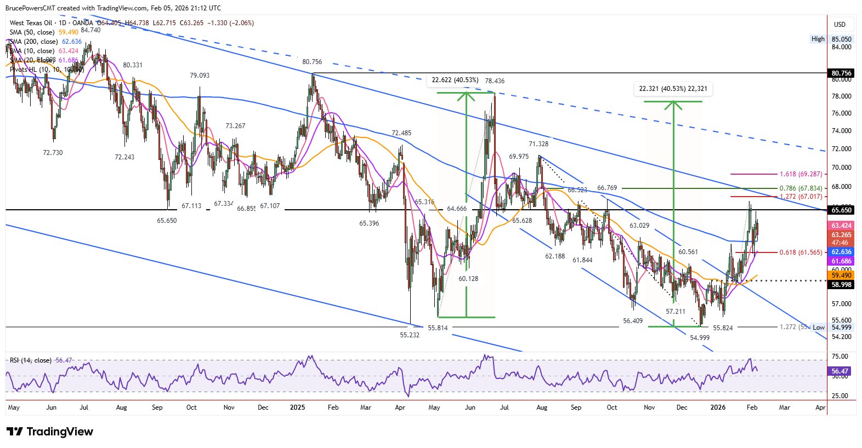This screenshot has height=448, width=862.
Task: Click the 72.730 pivot low label
Action: point(53,153)
